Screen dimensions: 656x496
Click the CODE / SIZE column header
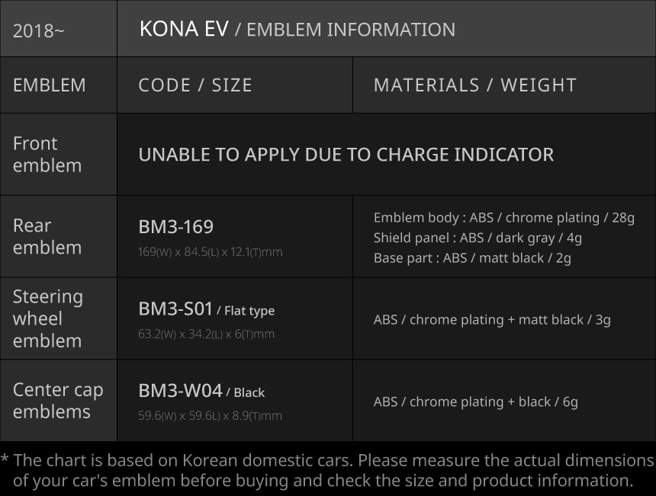(195, 85)
